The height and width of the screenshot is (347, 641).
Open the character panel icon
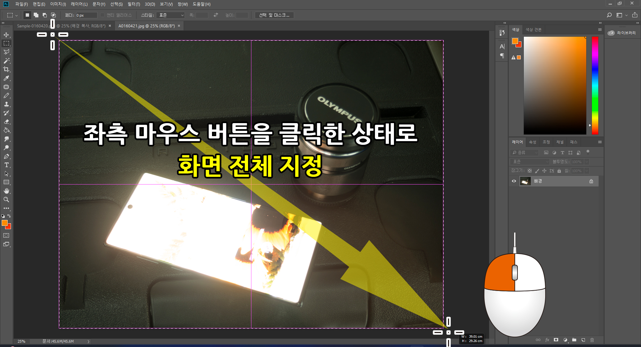502,47
